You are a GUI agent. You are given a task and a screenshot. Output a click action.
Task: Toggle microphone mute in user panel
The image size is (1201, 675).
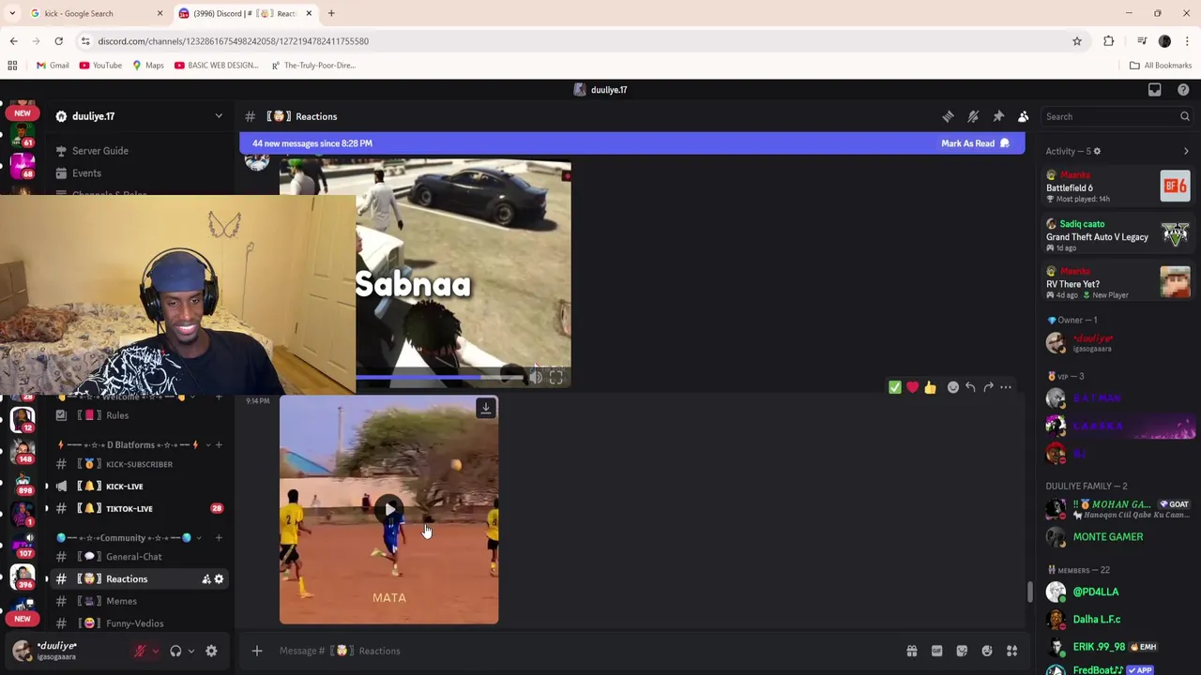[x=140, y=651]
